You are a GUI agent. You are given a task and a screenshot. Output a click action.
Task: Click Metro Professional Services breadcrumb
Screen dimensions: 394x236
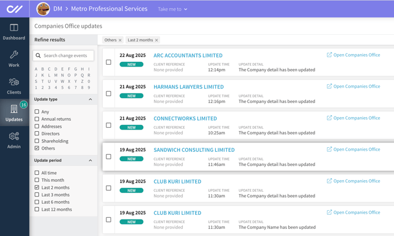[x=109, y=9]
